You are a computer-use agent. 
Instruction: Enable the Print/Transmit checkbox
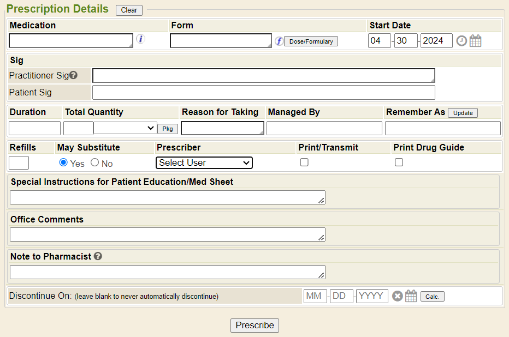point(304,163)
